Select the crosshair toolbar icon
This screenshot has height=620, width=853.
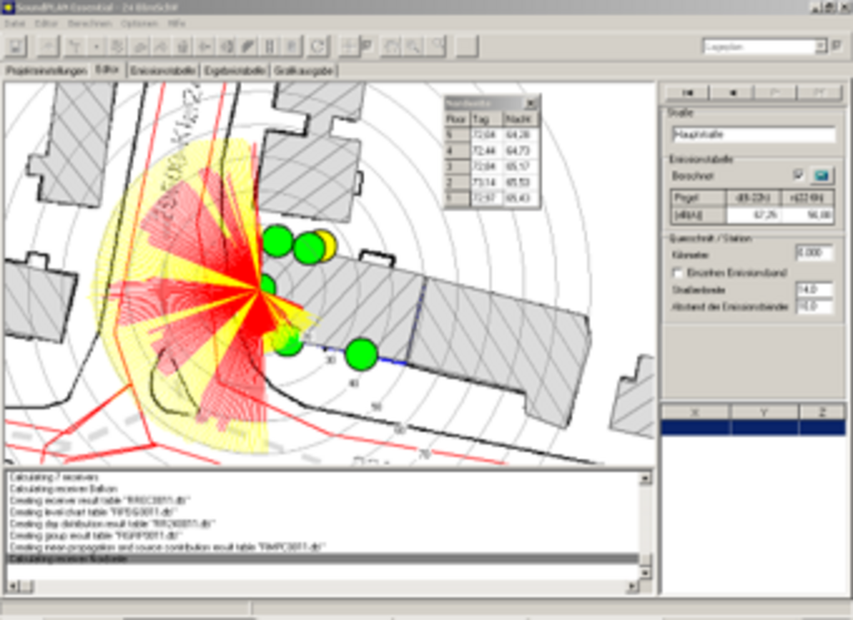tap(347, 47)
